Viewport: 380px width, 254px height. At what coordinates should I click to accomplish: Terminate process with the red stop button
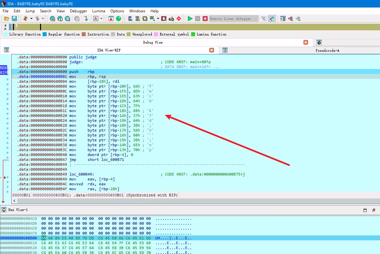[x=205, y=19]
